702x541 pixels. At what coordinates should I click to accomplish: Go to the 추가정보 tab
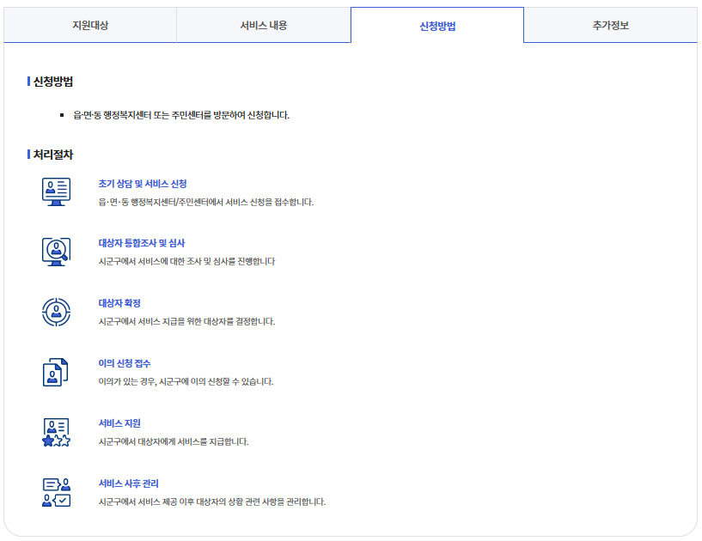(610, 25)
